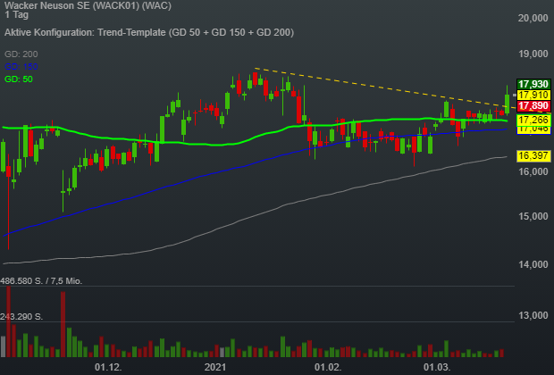Click the 'GD: 150' legend label
Image resolution: width=554 pixels, height=375 pixels.
21,67
